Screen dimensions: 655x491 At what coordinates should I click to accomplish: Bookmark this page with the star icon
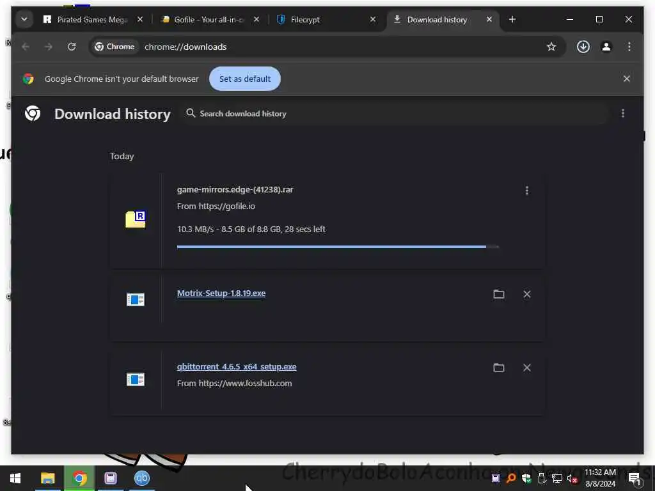click(x=551, y=47)
